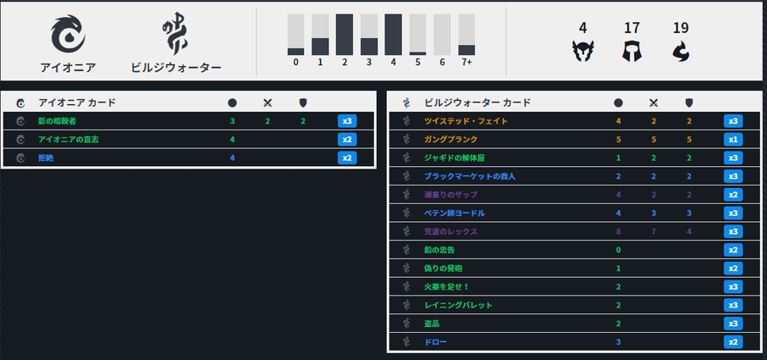This screenshot has width=767, height=360.
Task: Click the mana curve bar for cost 0
Action: (295, 34)
